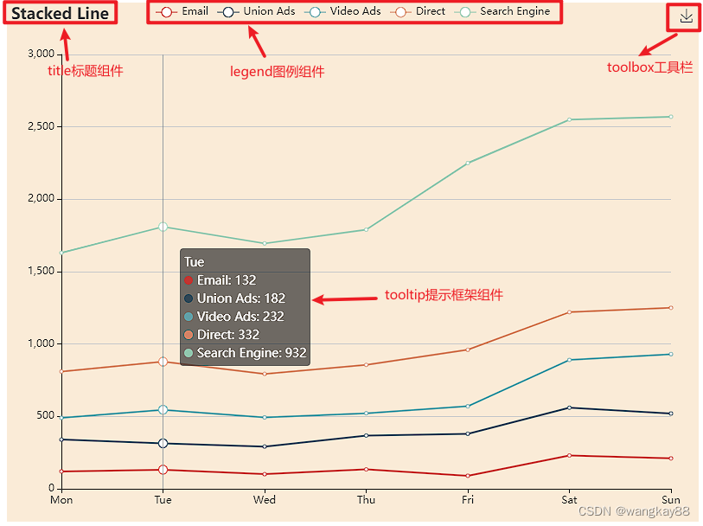The height and width of the screenshot is (526, 703).
Task: Toggle the Union Ads legend item
Action: pos(257,11)
